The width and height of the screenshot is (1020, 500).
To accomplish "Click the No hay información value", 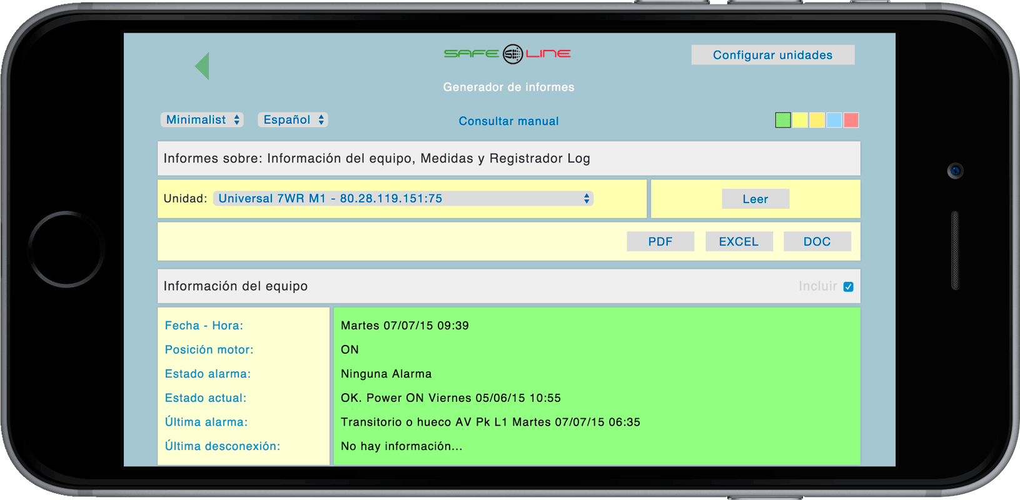I will [401, 446].
